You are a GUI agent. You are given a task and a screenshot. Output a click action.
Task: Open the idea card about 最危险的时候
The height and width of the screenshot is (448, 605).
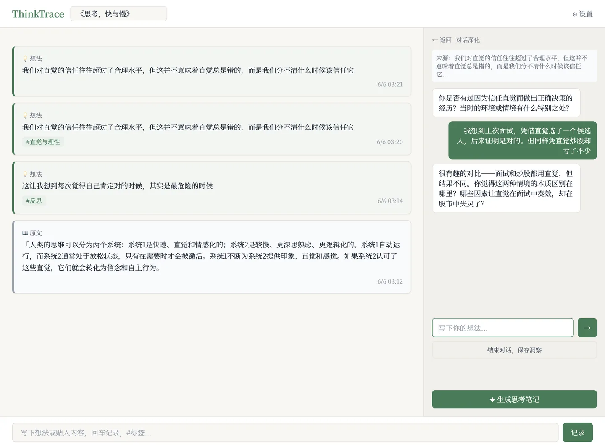click(x=212, y=188)
